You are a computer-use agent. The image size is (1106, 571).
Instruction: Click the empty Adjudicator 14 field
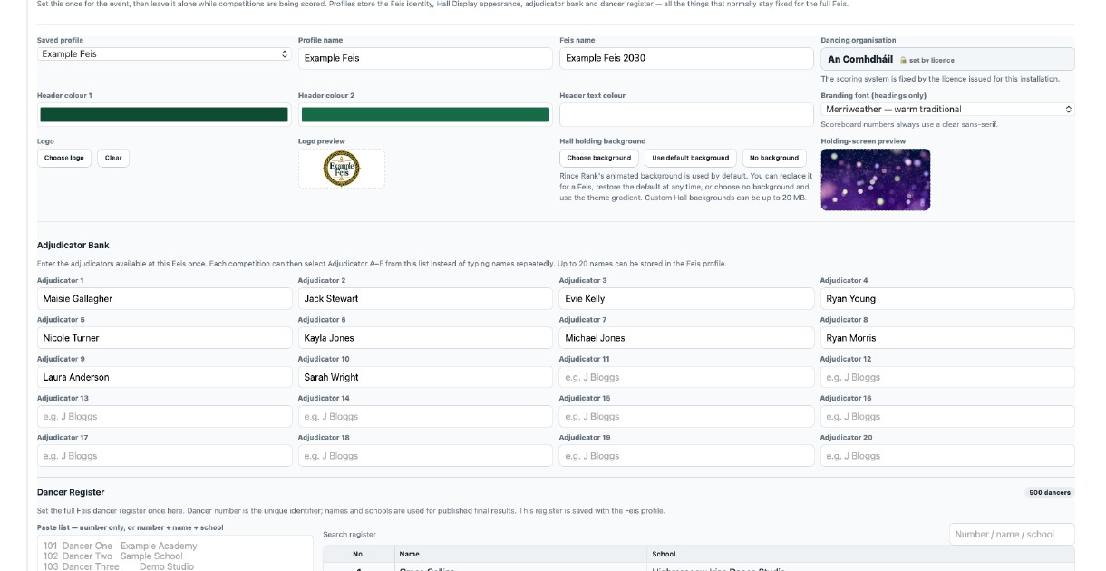point(425,417)
